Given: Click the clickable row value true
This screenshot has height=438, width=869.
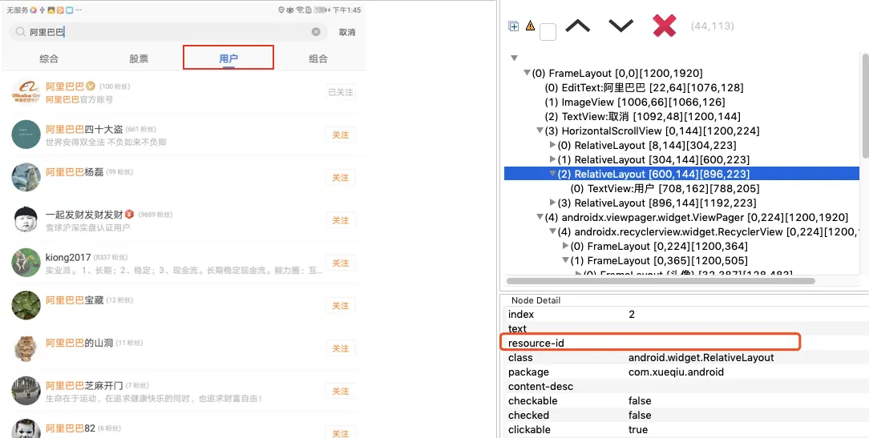Looking at the screenshot, I should point(638,430).
